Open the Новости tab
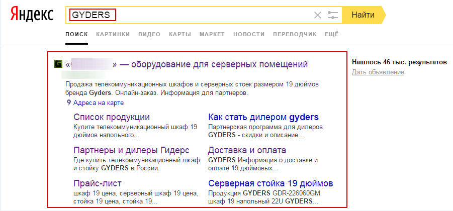Screen dimensions: 453x211 click(x=249, y=34)
